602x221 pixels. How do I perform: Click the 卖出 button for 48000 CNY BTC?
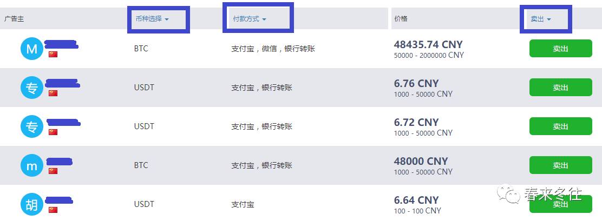(560, 165)
